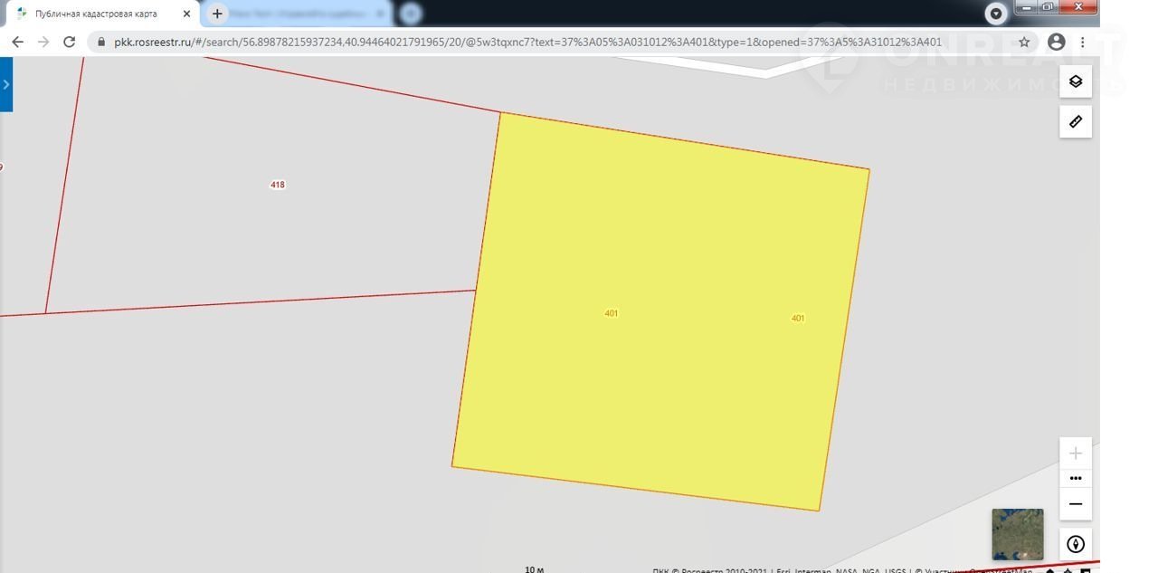Select the Публичная кадастровая карта tab
The height and width of the screenshot is (573, 1158).
(95, 14)
